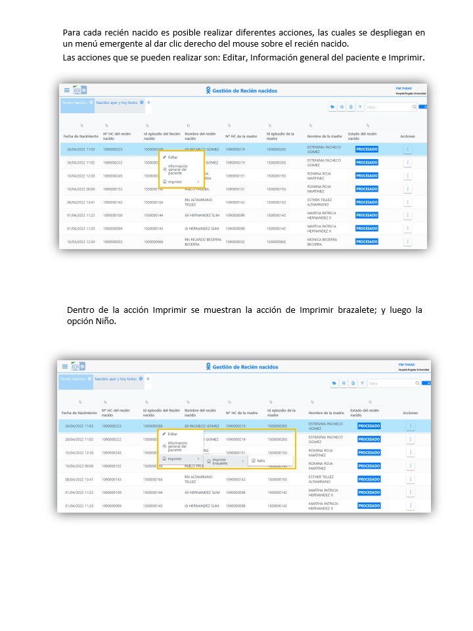Click the Niño option in the print submenu
The width and height of the screenshot is (473, 631).
[x=260, y=461]
